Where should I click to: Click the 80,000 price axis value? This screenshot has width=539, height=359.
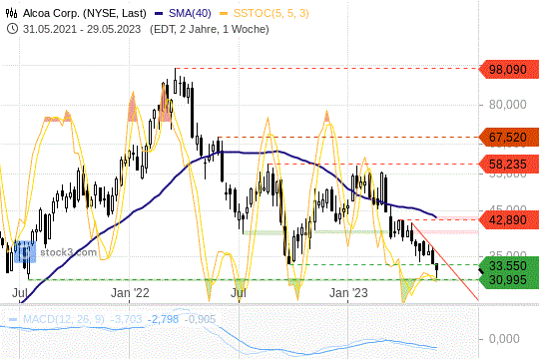click(508, 104)
